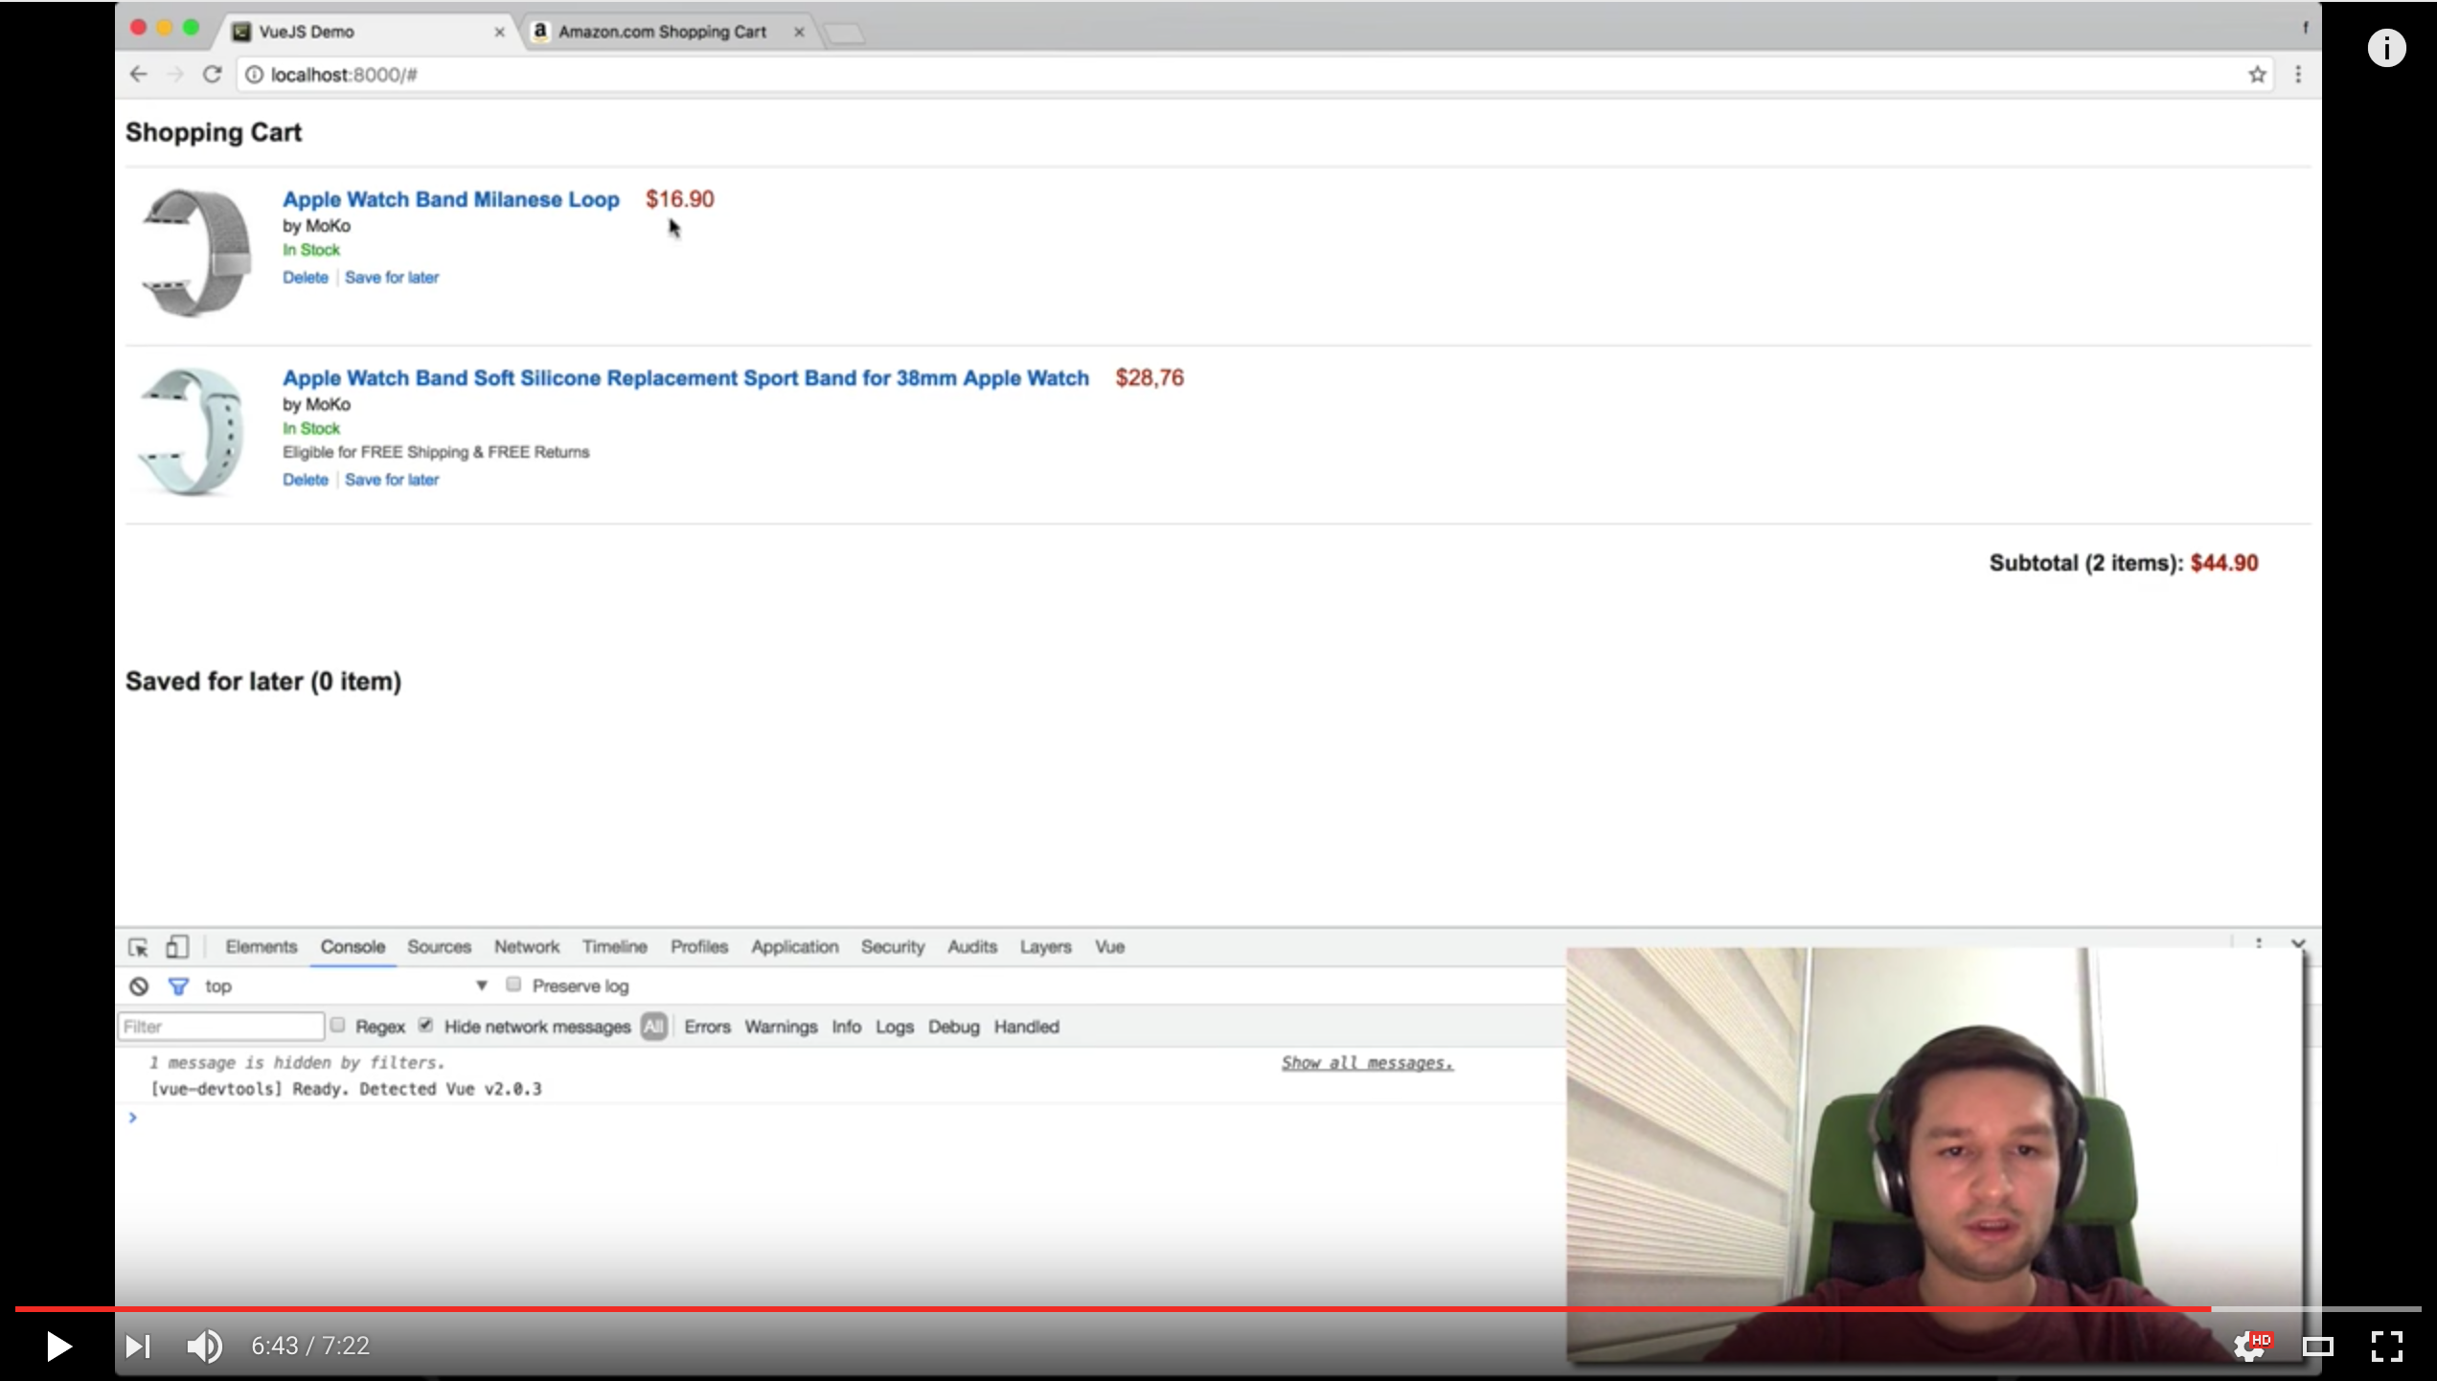This screenshot has width=2437, height=1381.
Task: Mute video with the speaker icon
Action: pyautogui.click(x=204, y=1347)
